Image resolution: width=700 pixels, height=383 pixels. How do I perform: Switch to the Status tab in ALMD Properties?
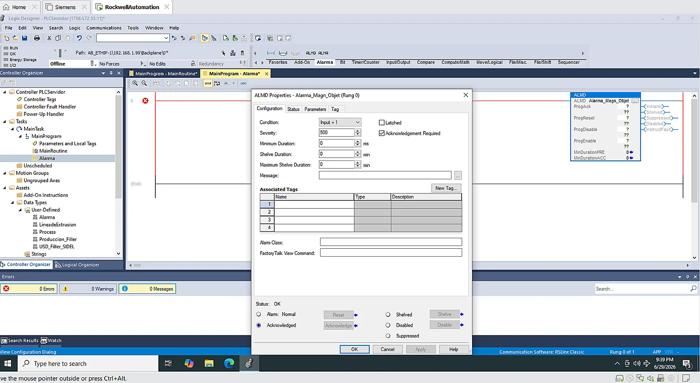[x=293, y=109]
